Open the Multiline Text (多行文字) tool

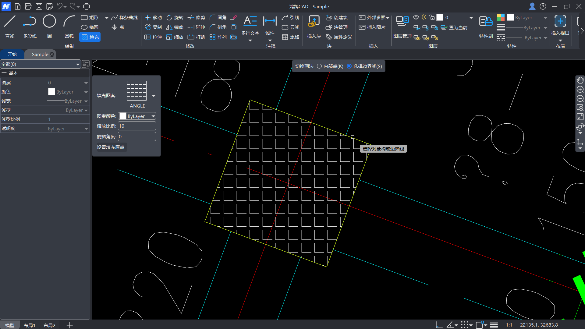250,22
